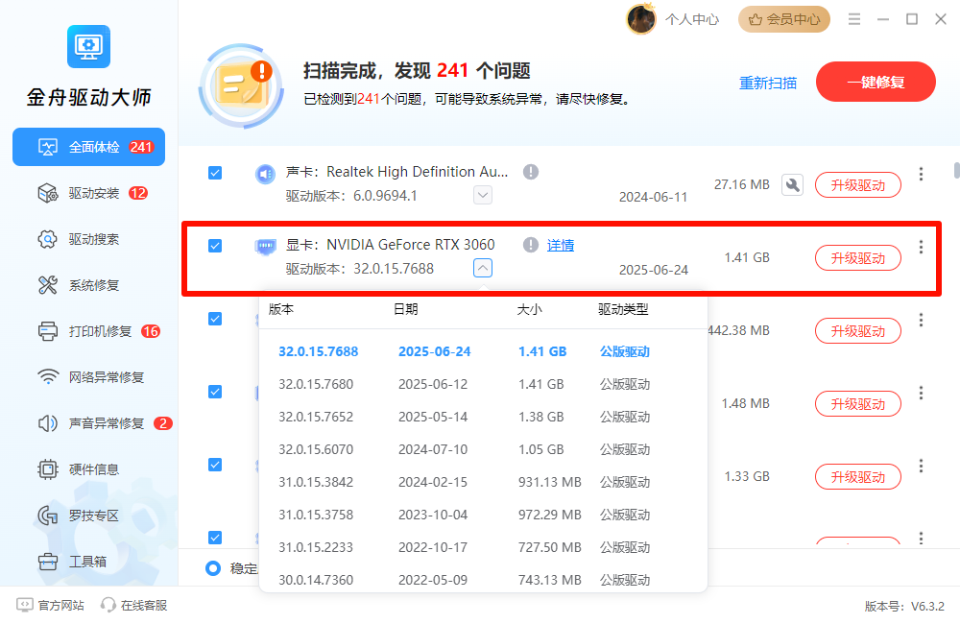Open 官方网站 link
Screen dimensions: 960x624
(x=50, y=605)
